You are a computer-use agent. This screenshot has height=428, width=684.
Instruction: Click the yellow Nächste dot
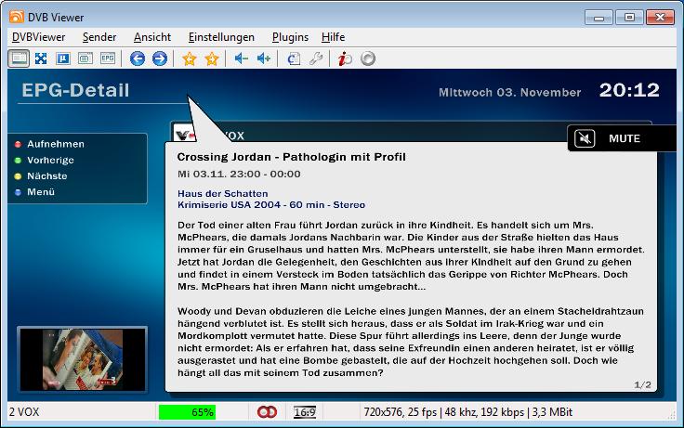point(18,176)
